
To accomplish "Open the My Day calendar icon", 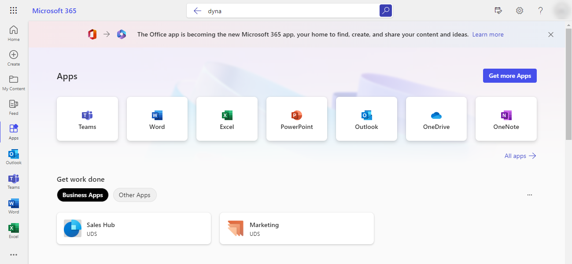I will pos(498,11).
